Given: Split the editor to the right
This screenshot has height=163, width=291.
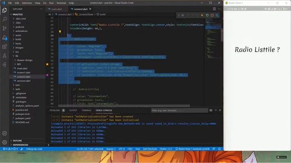Looking at the screenshot, I should click(214, 9).
